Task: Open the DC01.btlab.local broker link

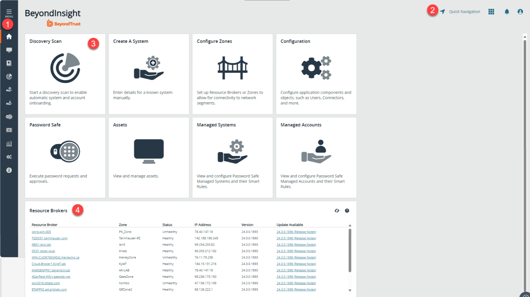Action: coord(43,251)
